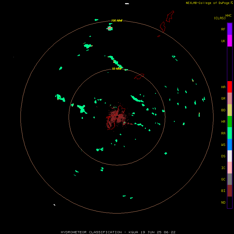Viewport: 234px width, 234px height.
Task: Click the BD yellow legend swatch
Action: pyautogui.click(x=230, y=110)
